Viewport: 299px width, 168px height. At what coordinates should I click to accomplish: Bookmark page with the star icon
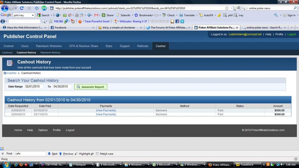click(x=227, y=8)
